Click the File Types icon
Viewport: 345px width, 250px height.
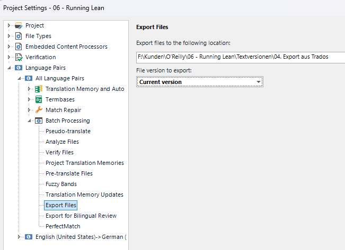(19, 36)
